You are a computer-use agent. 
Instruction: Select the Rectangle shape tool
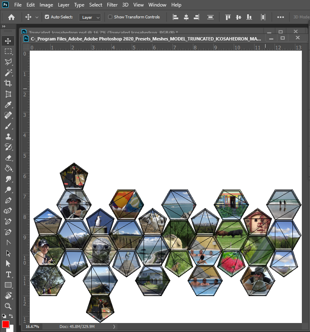click(x=8, y=285)
